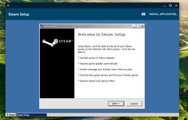
Task: Click the 'Steam Setup' header title text
Action: pos(19,14)
